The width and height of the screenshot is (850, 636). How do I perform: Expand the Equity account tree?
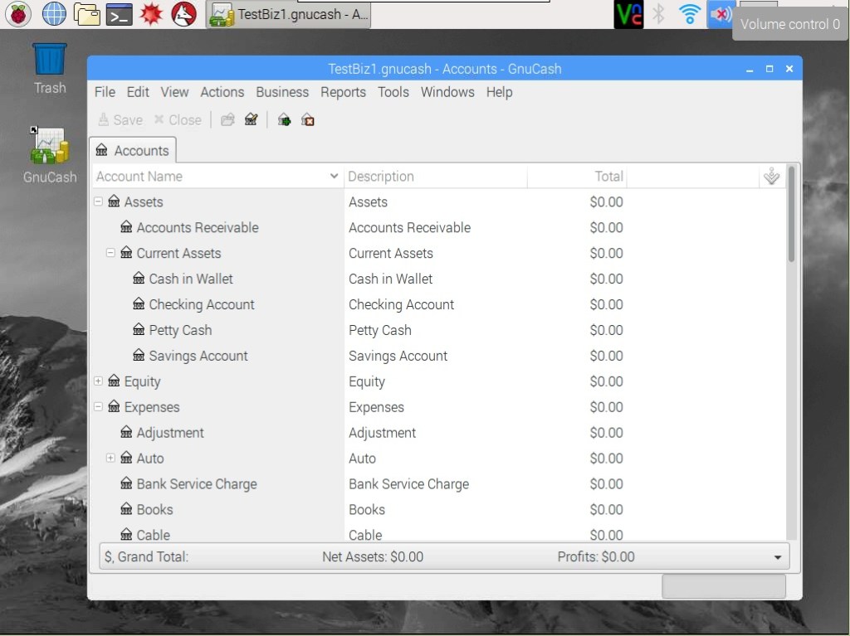(x=98, y=381)
